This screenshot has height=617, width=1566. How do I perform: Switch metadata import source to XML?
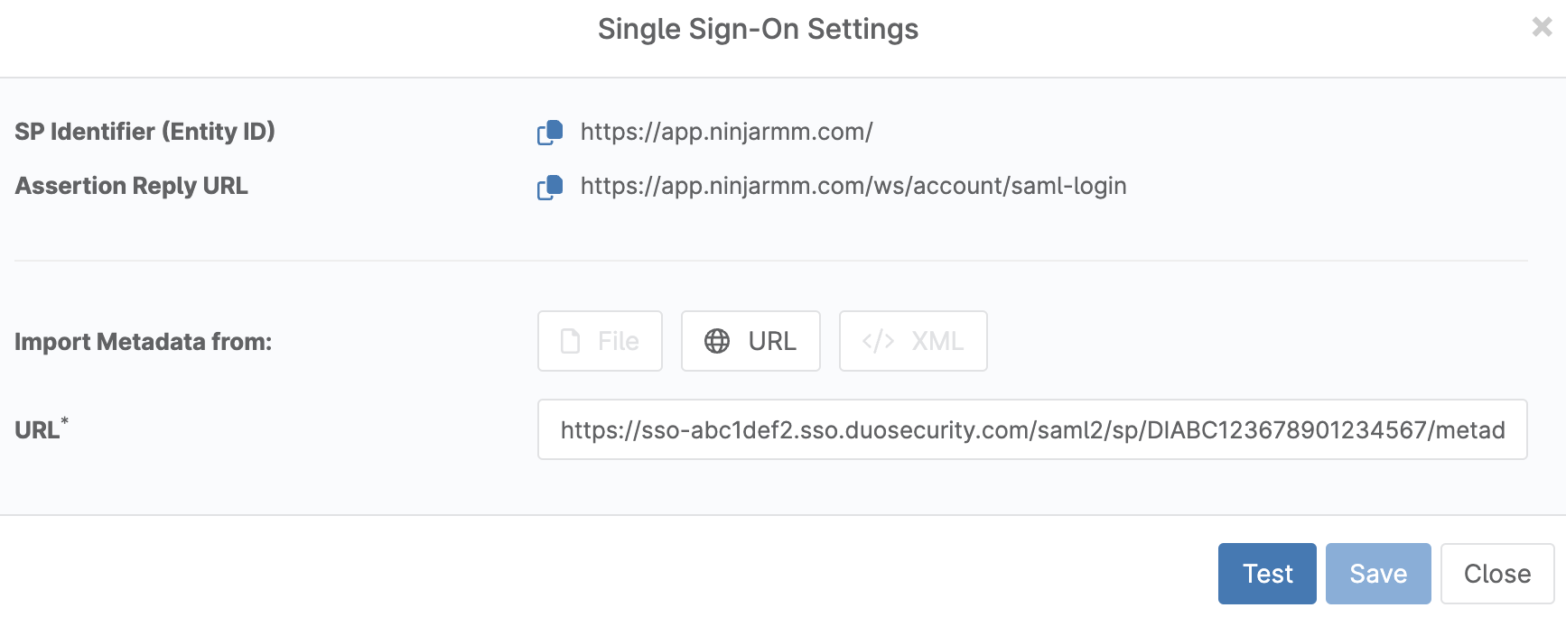[x=913, y=341]
